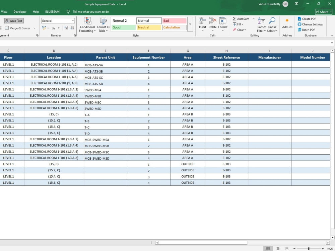Expand the cell Styles gallery
The height and width of the screenshot is (251, 335).
coord(190,24)
